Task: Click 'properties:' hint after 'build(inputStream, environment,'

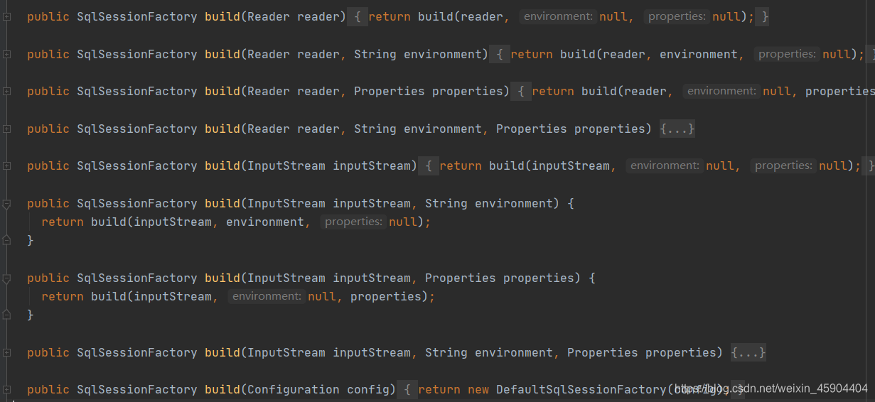Action: (353, 222)
